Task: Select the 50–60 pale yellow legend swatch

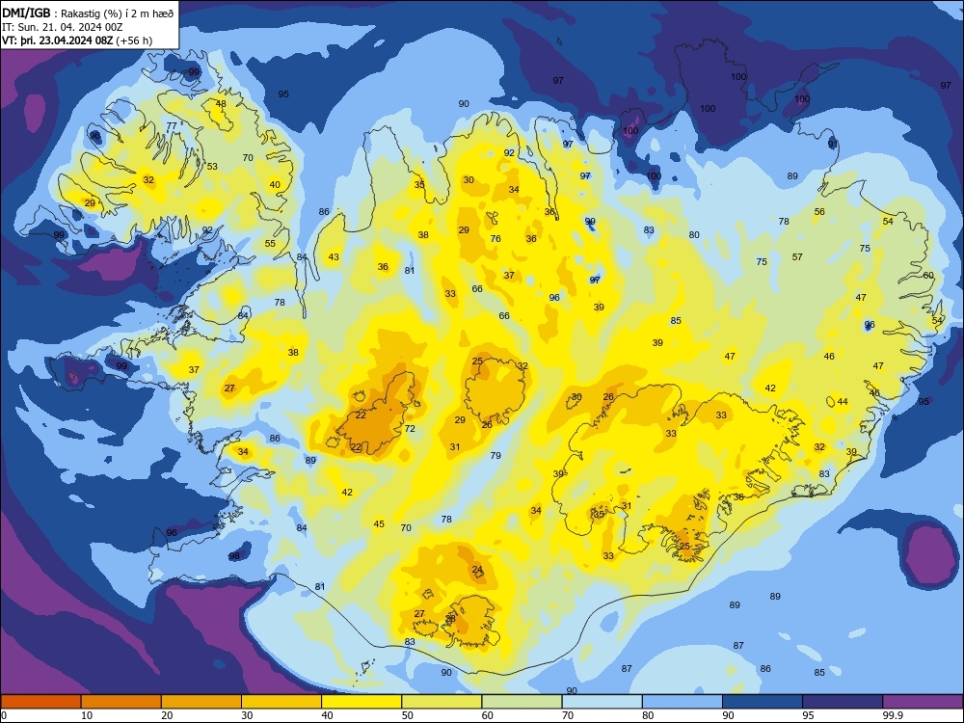Action: 442,702
